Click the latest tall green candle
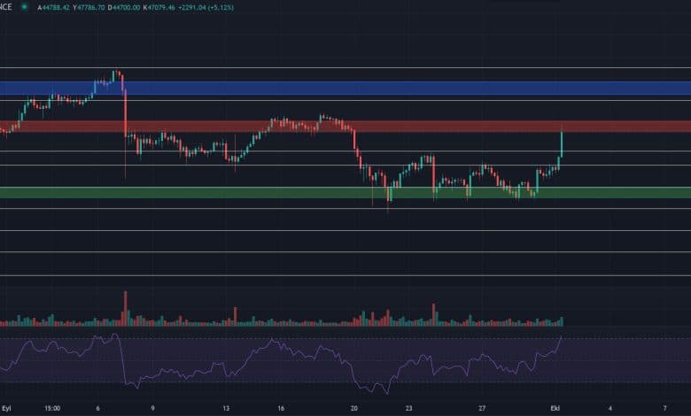 coord(563,143)
